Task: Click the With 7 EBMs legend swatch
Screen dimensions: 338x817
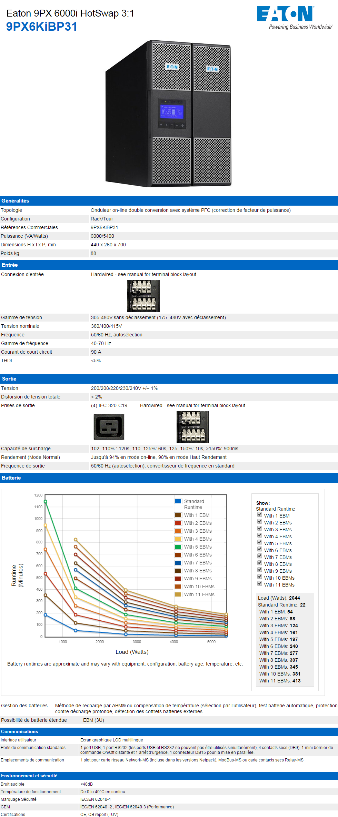Action: (x=178, y=563)
